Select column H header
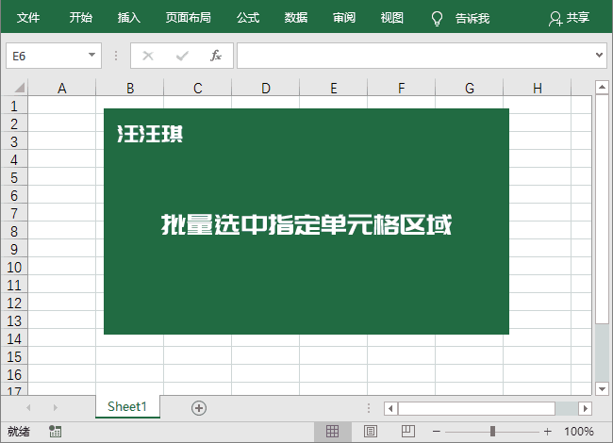The height and width of the screenshot is (443, 613). (x=538, y=89)
